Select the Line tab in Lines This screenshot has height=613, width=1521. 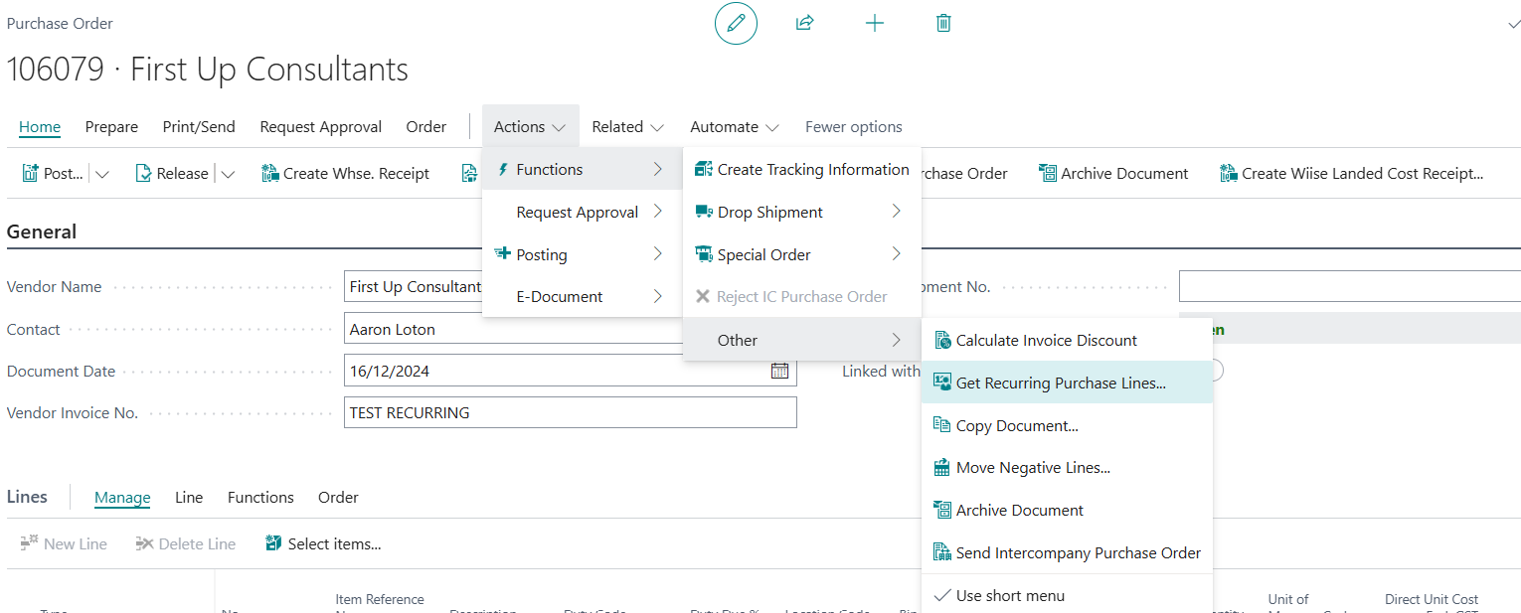(x=189, y=497)
